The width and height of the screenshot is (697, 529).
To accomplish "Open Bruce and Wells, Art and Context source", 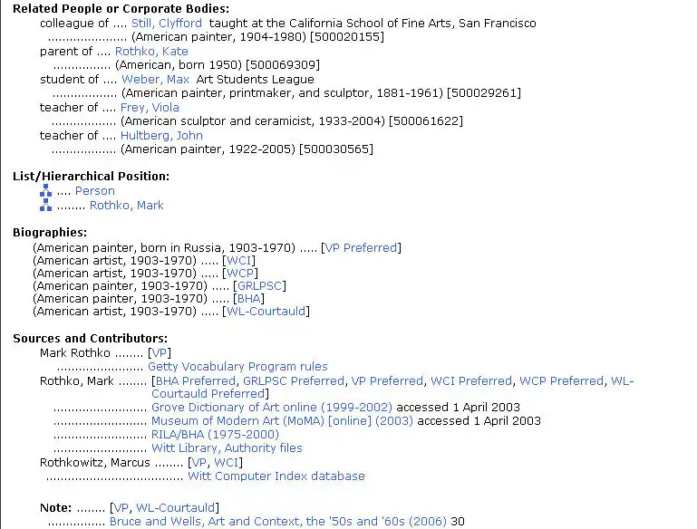I will point(277,522).
